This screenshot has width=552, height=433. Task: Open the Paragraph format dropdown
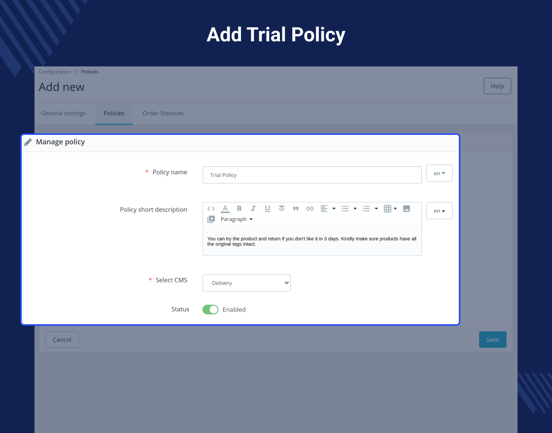[x=237, y=219]
